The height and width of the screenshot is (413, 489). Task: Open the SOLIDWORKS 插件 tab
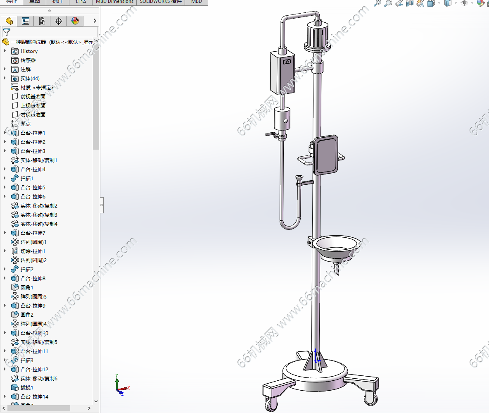pos(160,2)
